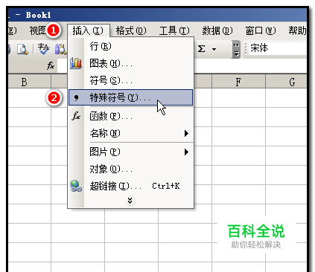Viewport: 315px width, 272px height.
Task: Select column F header
Action: [x=238, y=82]
